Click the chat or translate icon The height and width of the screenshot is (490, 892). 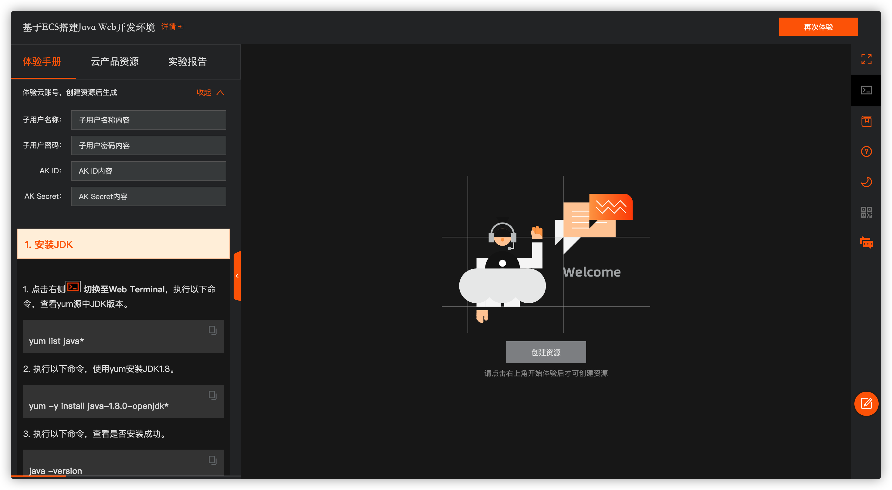coord(867,241)
